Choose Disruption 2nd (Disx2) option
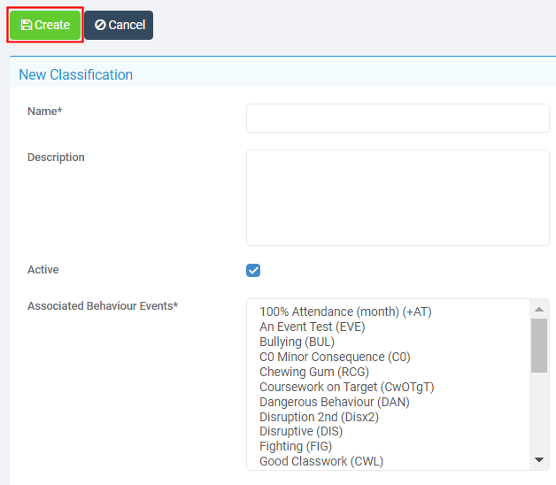This screenshot has width=556, height=485. [x=319, y=417]
